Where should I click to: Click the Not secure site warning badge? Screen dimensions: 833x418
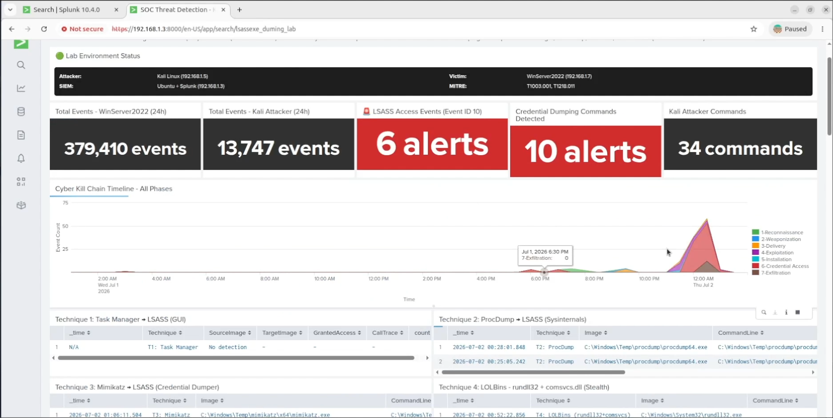tap(82, 29)
